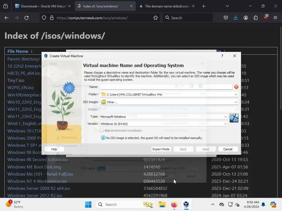Open the Firefox downloads panel
Screen dimensions: 282x211
[x=236, y=18]
